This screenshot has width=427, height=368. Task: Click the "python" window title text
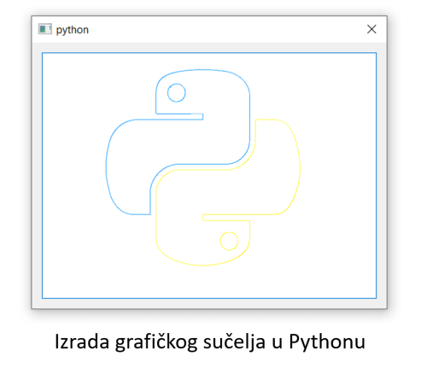click(73, 30)
